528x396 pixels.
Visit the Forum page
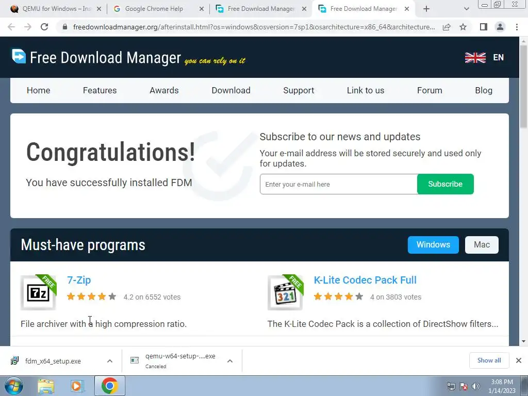(x=430, y=90)
